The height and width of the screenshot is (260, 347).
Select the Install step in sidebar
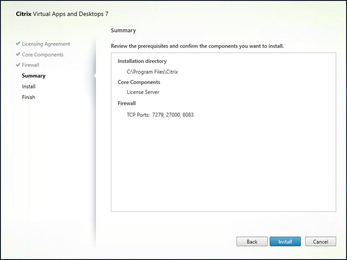[x=29, y=86]
